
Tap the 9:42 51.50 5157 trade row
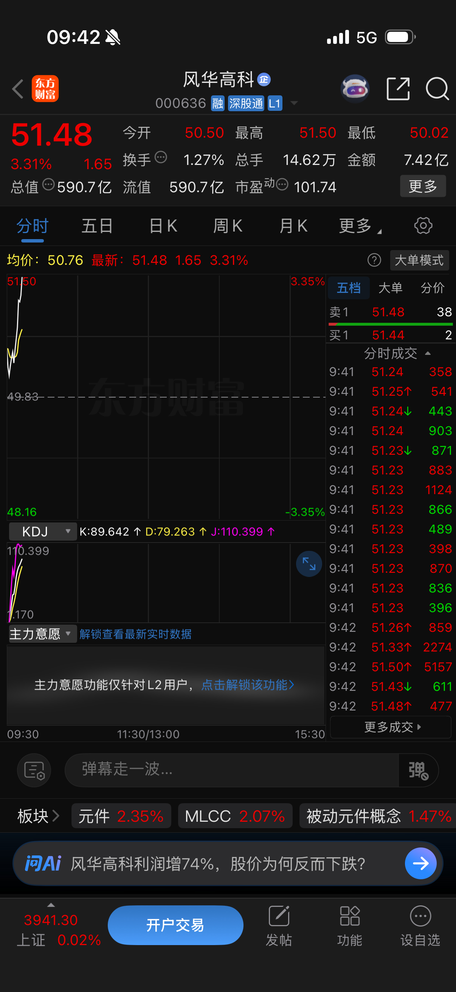391,667
